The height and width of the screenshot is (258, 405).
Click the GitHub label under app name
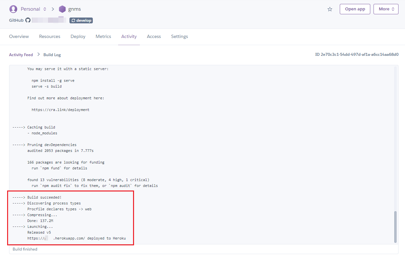pyautogui.click(x=16, y=20)
